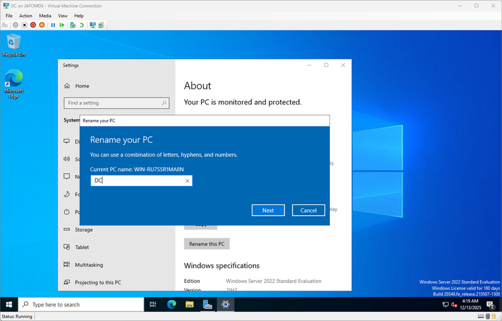Open the Windows Start menu
The width and height of the screenshot is (502, 321).
pos(9,304)
